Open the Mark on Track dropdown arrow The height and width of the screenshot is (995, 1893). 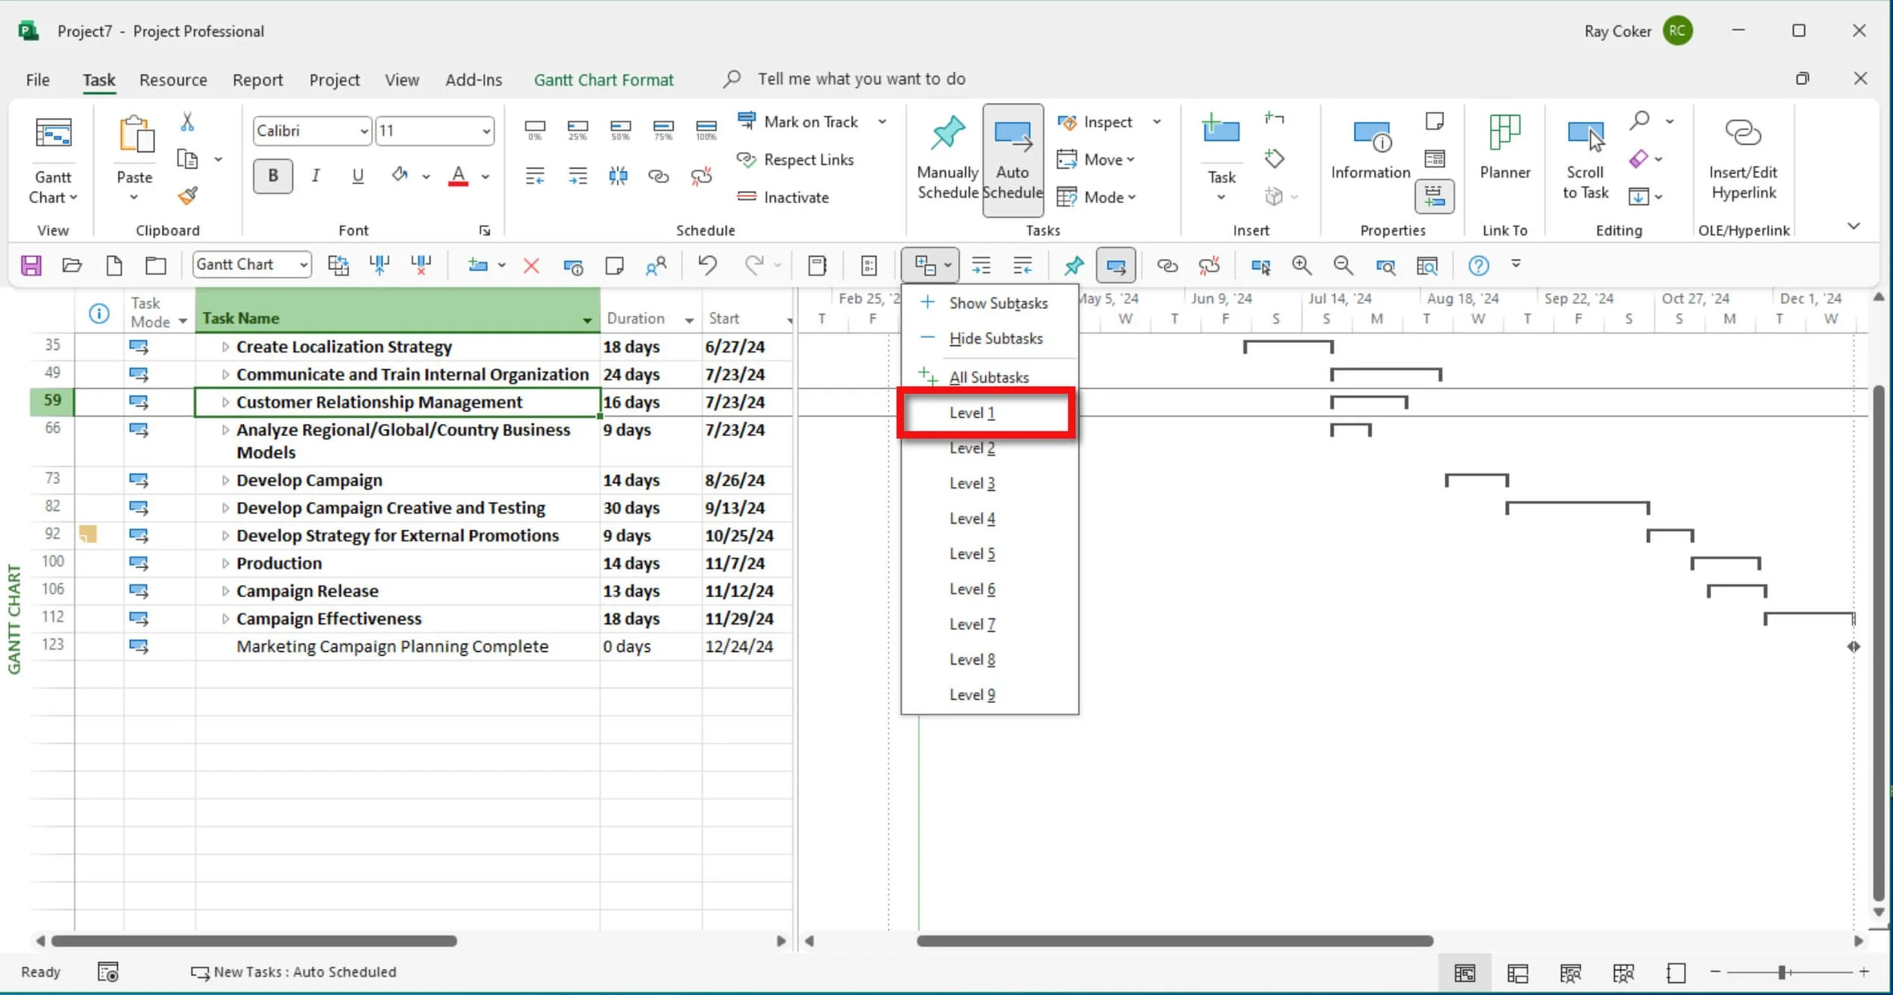click(x=882, y=121)
